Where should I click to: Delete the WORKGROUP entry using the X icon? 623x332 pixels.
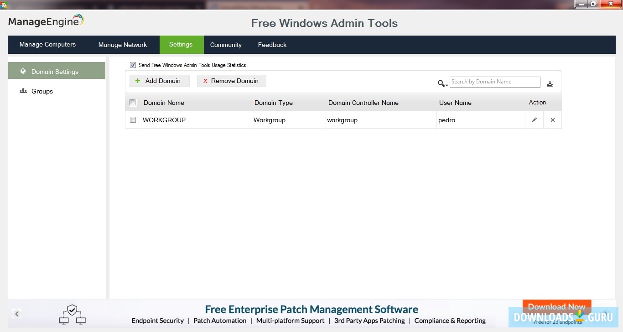click(552, 119)
